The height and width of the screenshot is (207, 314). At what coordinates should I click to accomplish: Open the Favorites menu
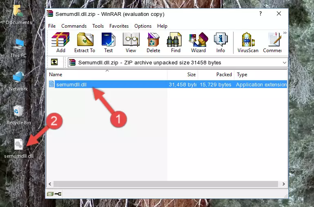tap(119, 26)
